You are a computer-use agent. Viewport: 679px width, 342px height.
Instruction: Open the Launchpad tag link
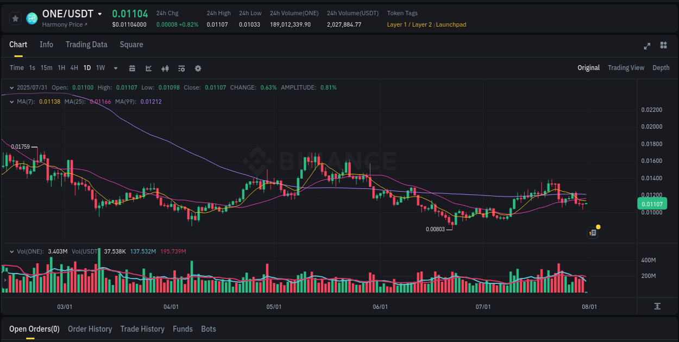(451, 24)
